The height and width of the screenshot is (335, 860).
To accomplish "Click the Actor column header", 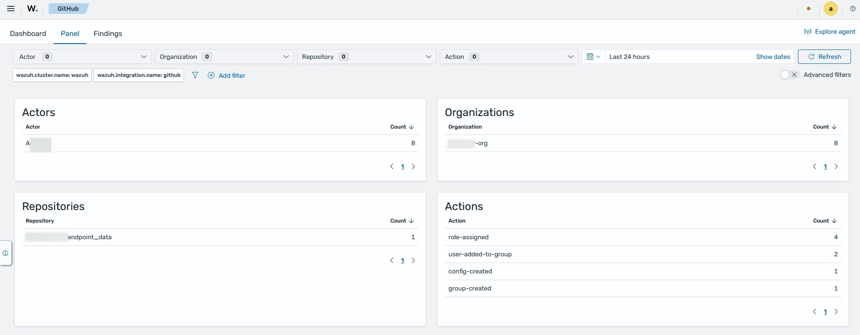I will (33, 127).
